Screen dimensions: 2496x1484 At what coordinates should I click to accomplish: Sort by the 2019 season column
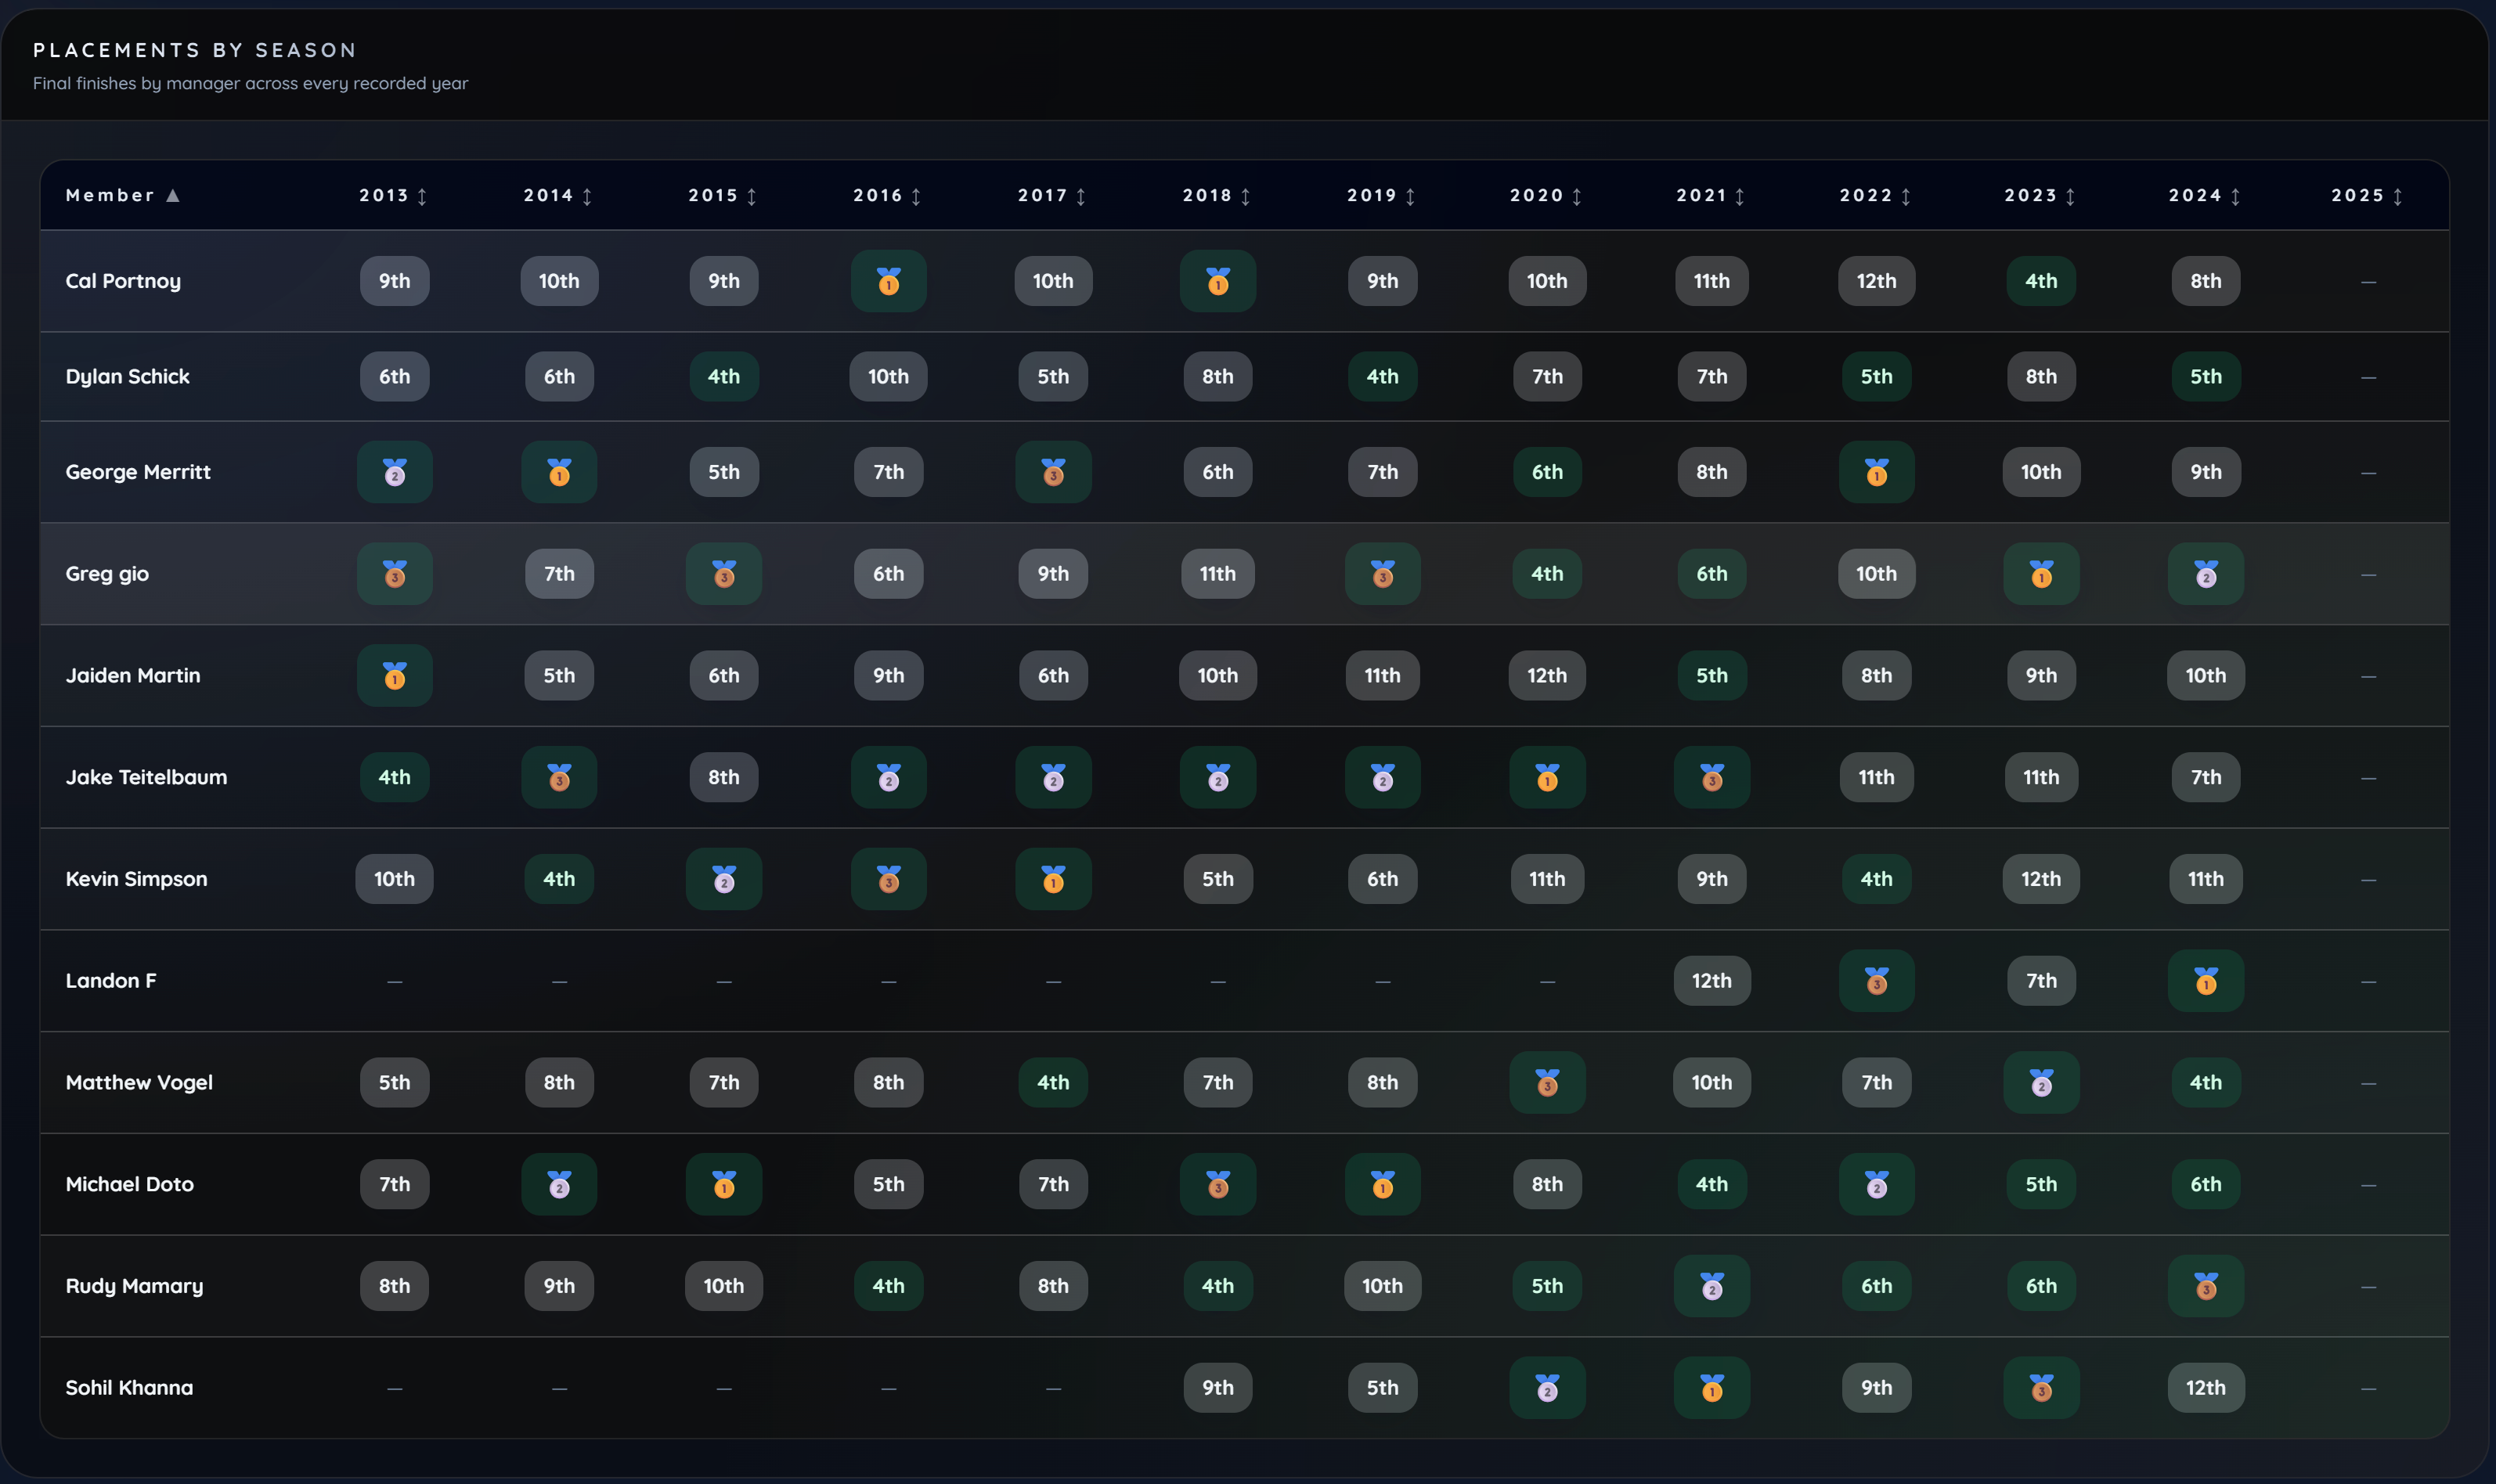coord(1381,195)
